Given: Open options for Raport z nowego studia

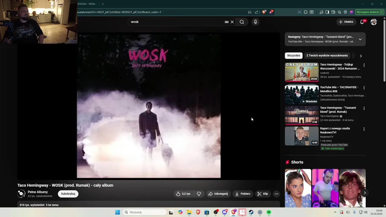Looking at the screenshot, I should 364,129.
